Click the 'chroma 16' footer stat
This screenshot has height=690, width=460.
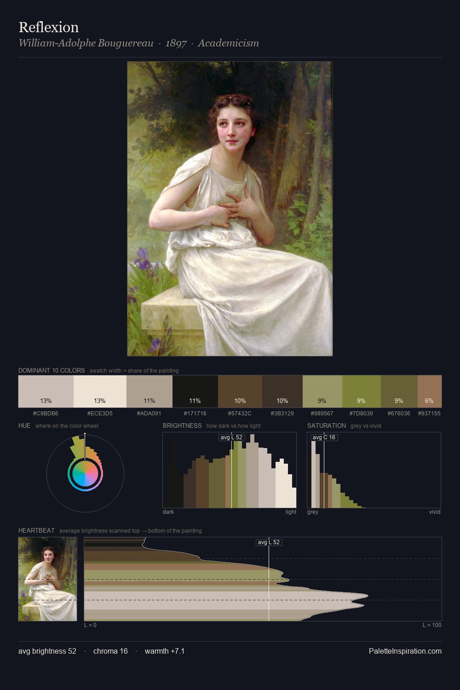coord(110,651)
